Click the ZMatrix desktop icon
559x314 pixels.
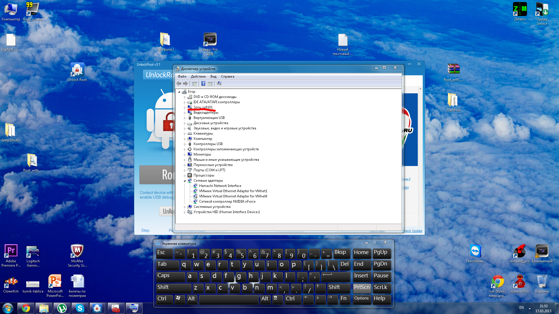(520, 12)
